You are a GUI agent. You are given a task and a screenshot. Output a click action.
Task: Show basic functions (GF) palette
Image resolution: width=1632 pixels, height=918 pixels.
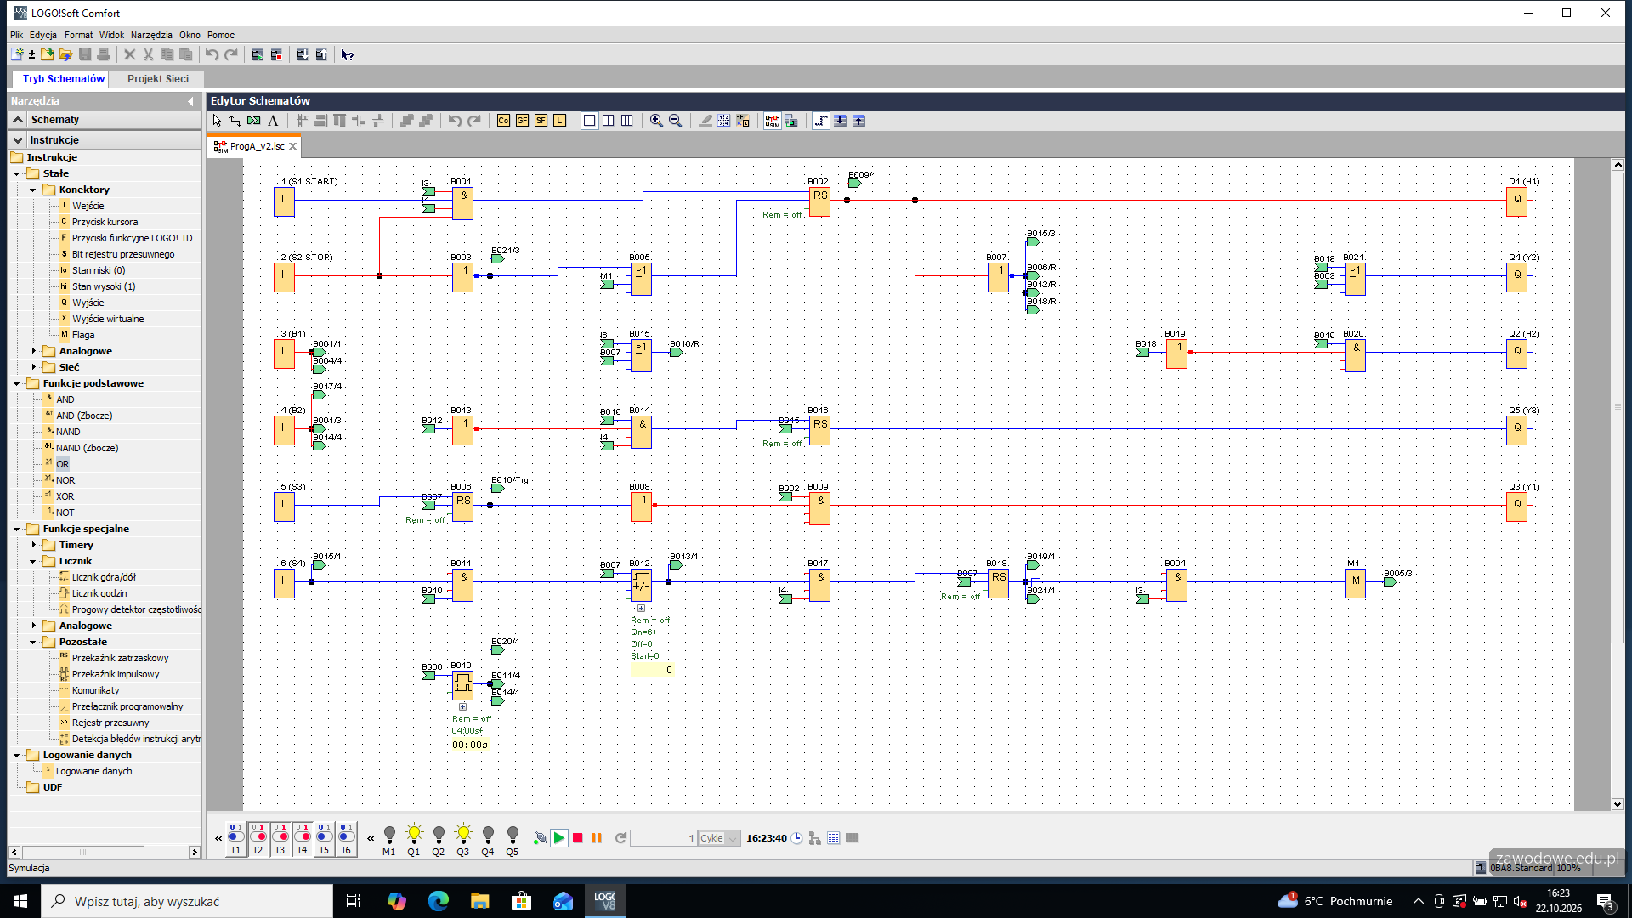tap(522, 121)
